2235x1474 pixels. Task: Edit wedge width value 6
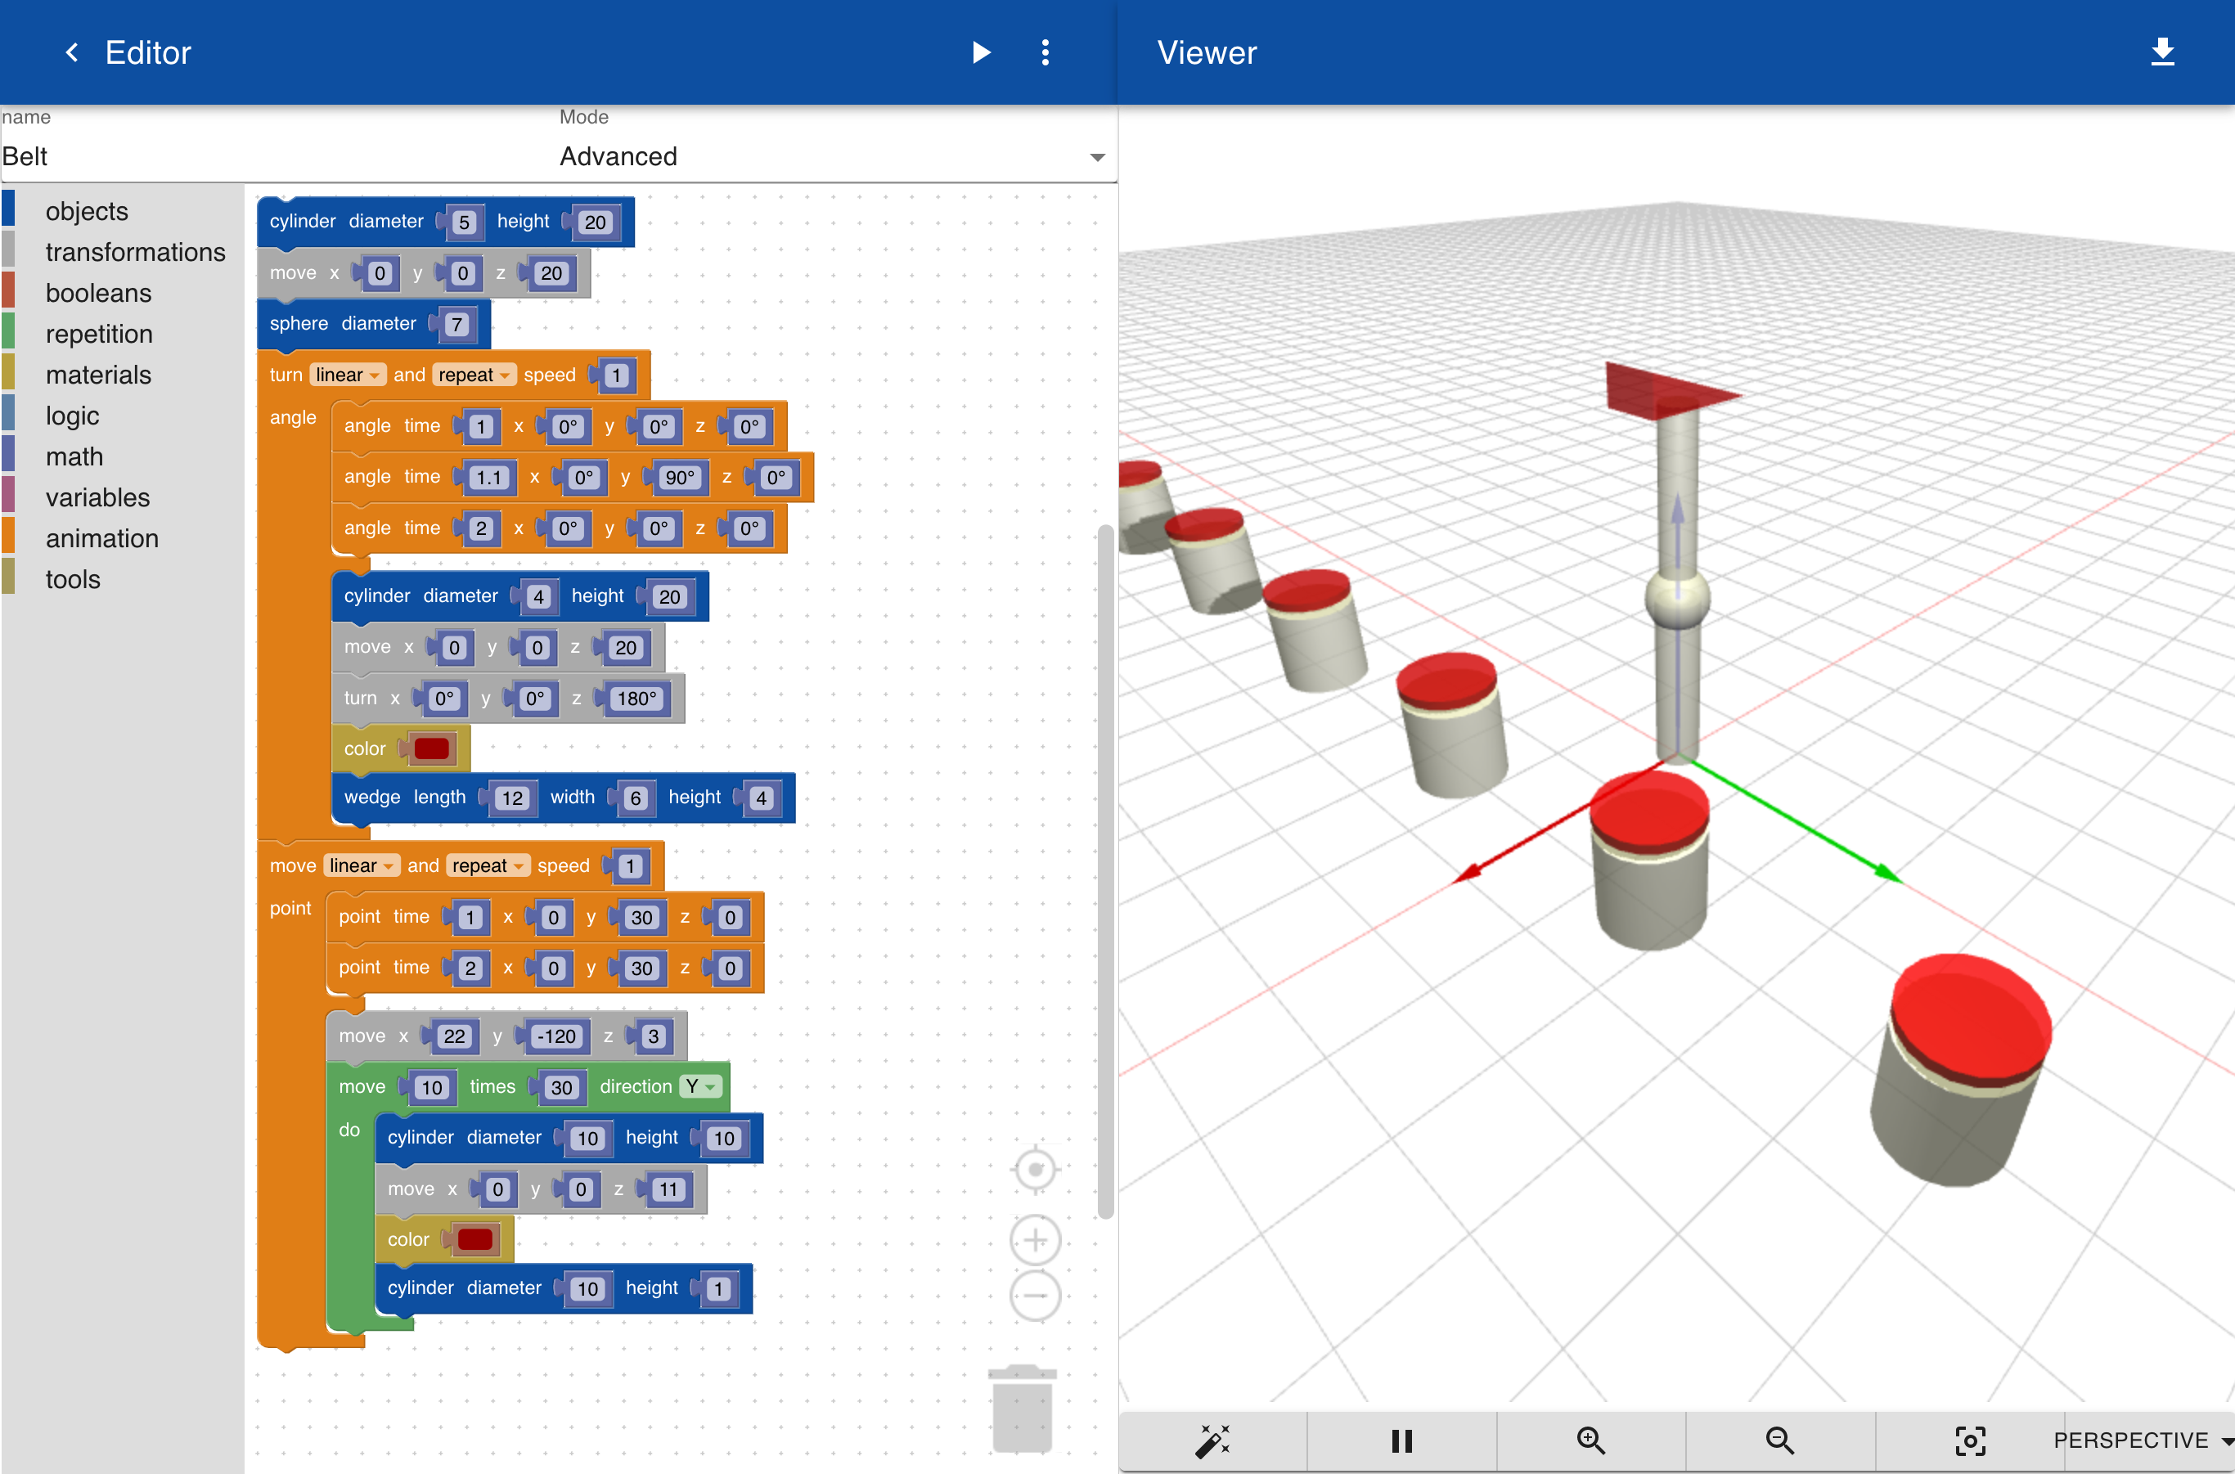[636, 798]
